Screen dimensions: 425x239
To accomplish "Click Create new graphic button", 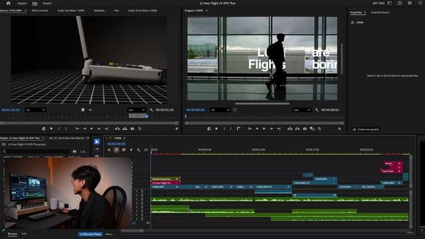I will click(x=366, y=129).
